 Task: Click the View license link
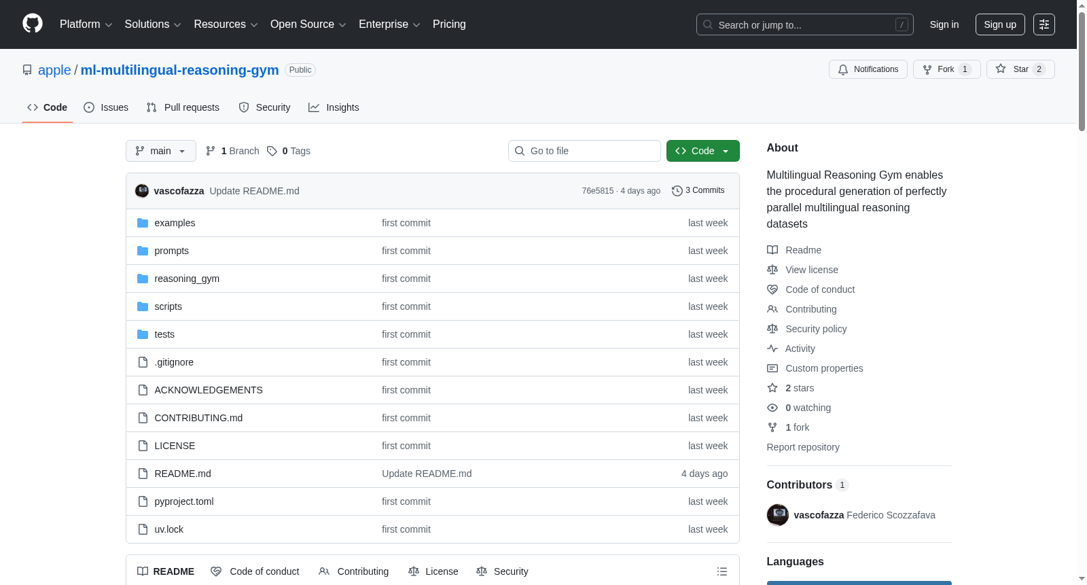pos(812,270)
